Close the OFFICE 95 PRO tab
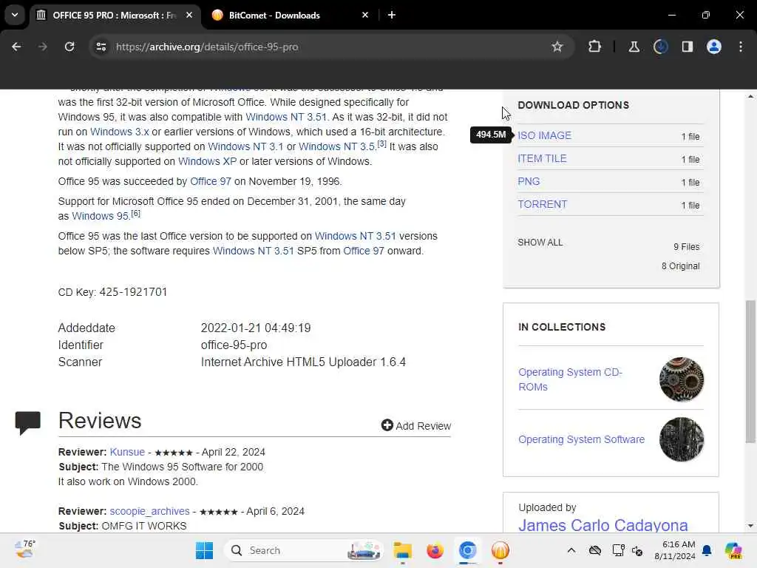The height and width of the screenshot is (568, 757). [x=189, y=15]
